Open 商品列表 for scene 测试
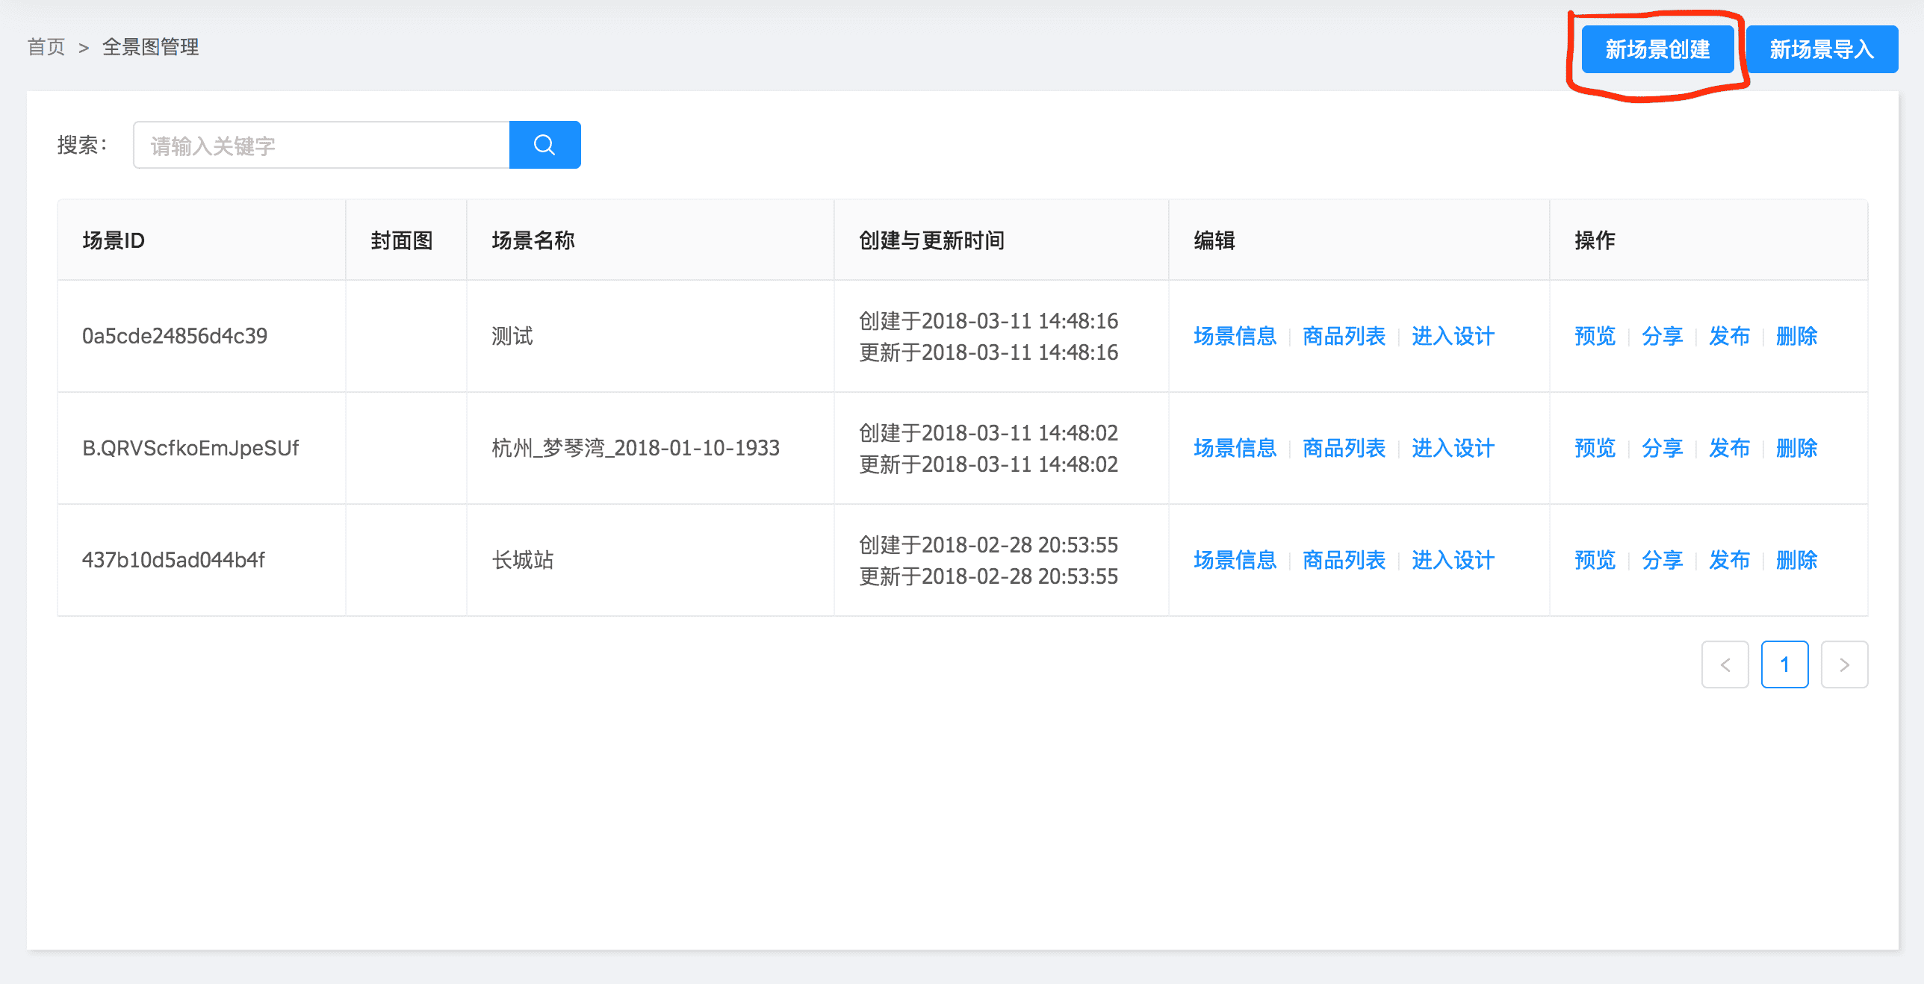Image resolution: width=1924 pixels, height=984 pixels. coord(1344,336)
